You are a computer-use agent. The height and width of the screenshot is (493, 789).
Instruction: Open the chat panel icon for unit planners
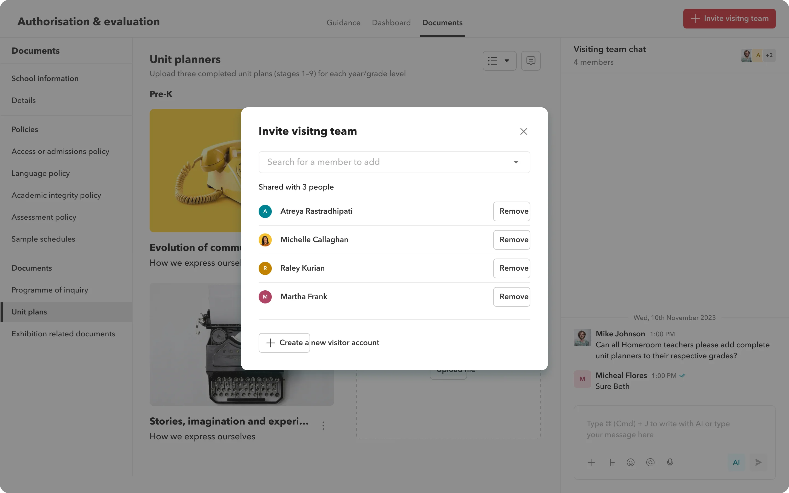[531, 60]
